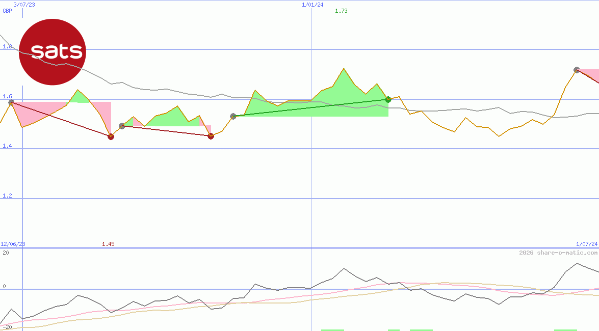Click the red exit marker below the 1.45 low
Image resolution: width=599 pixels, height=331 pixels.
[111, 136]
